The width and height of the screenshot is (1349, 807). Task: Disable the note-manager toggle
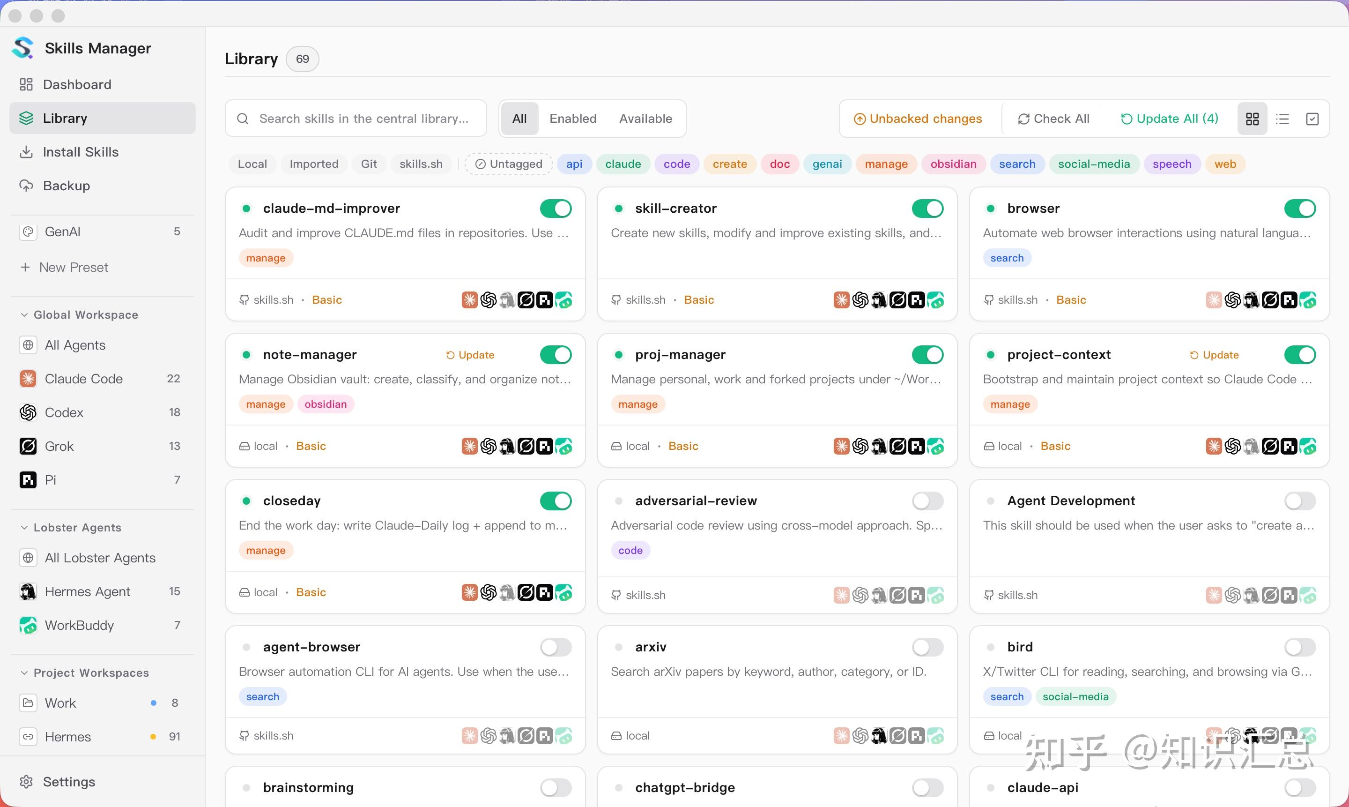(x=556, y=355)
